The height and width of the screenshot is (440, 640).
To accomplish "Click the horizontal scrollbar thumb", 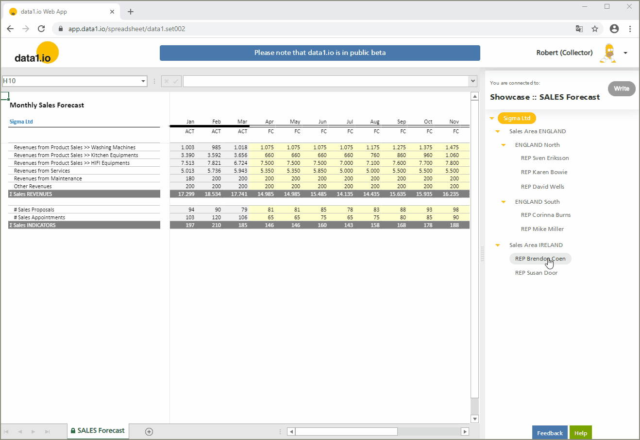I will [346, 431].
